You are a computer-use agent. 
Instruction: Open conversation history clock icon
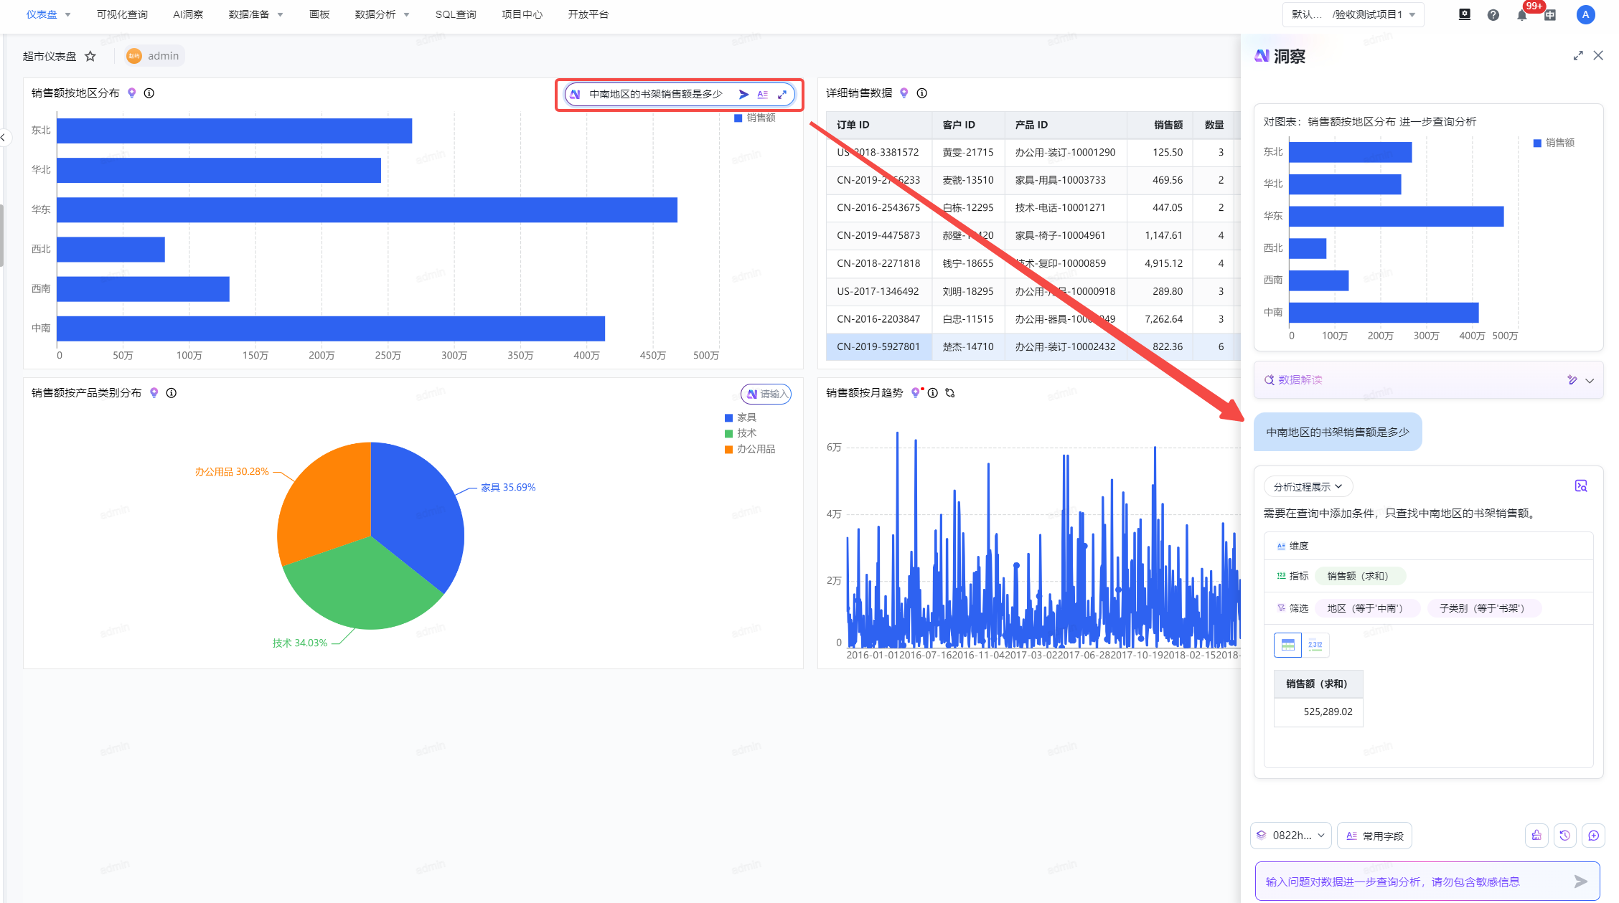(x=1565, y=836)
